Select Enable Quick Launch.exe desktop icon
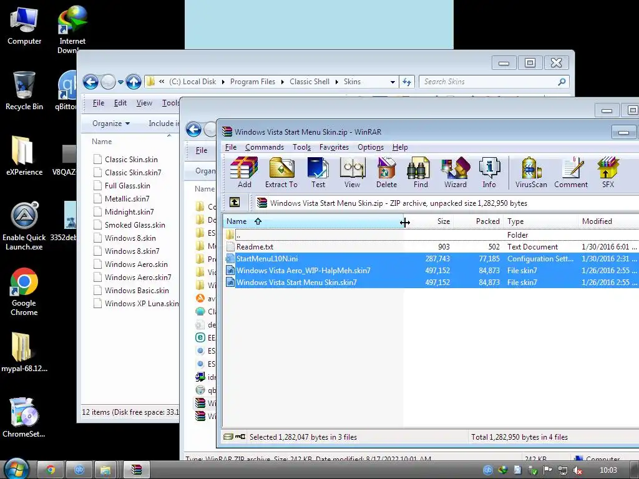Viewport: 639px width, 479px height. click(x=24, y=226)
